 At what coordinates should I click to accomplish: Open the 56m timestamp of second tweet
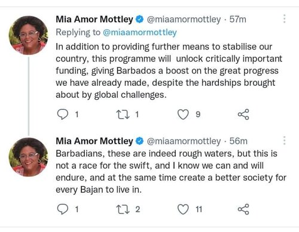click(238, 141)
